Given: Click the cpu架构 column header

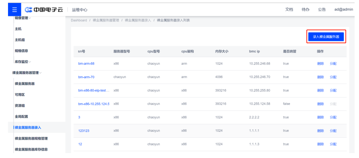Looking at the screenshot, I should (x=188, y=51).
